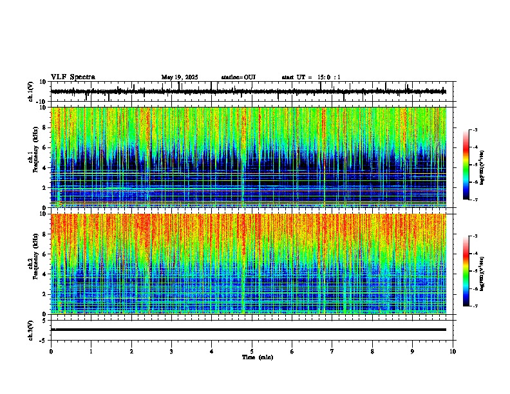Screen dimensions: 510x394
Task: Click the ch.2 frequency spectrogram
Action: [x=249, y=264]
